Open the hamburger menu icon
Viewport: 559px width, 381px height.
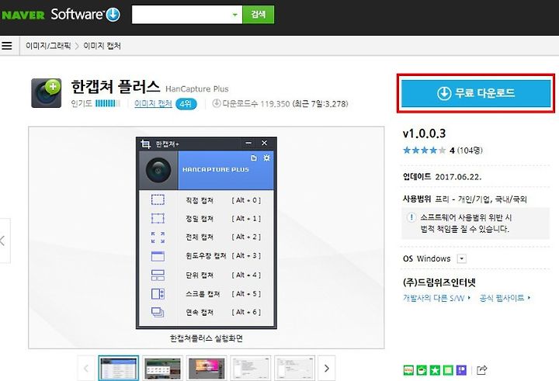[x=7, y=46]
